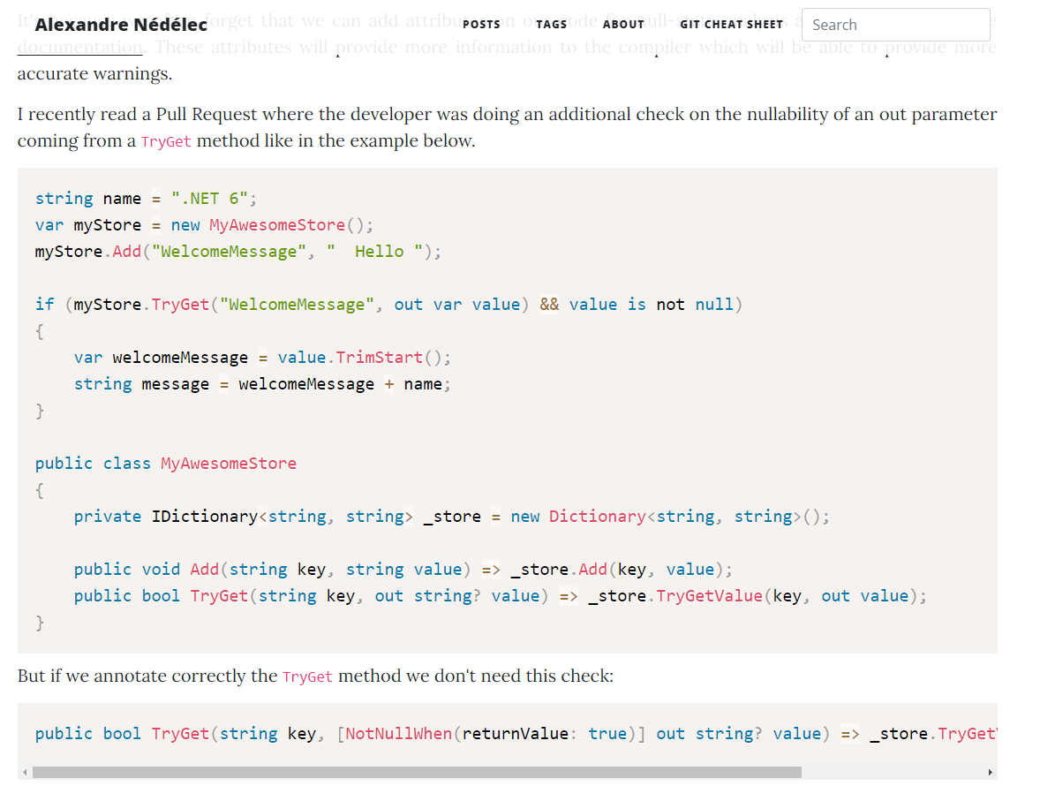Open the GIT CHEAT SHEET page
This screenshot has width=1040, height=786.
(x=731, y=24)
